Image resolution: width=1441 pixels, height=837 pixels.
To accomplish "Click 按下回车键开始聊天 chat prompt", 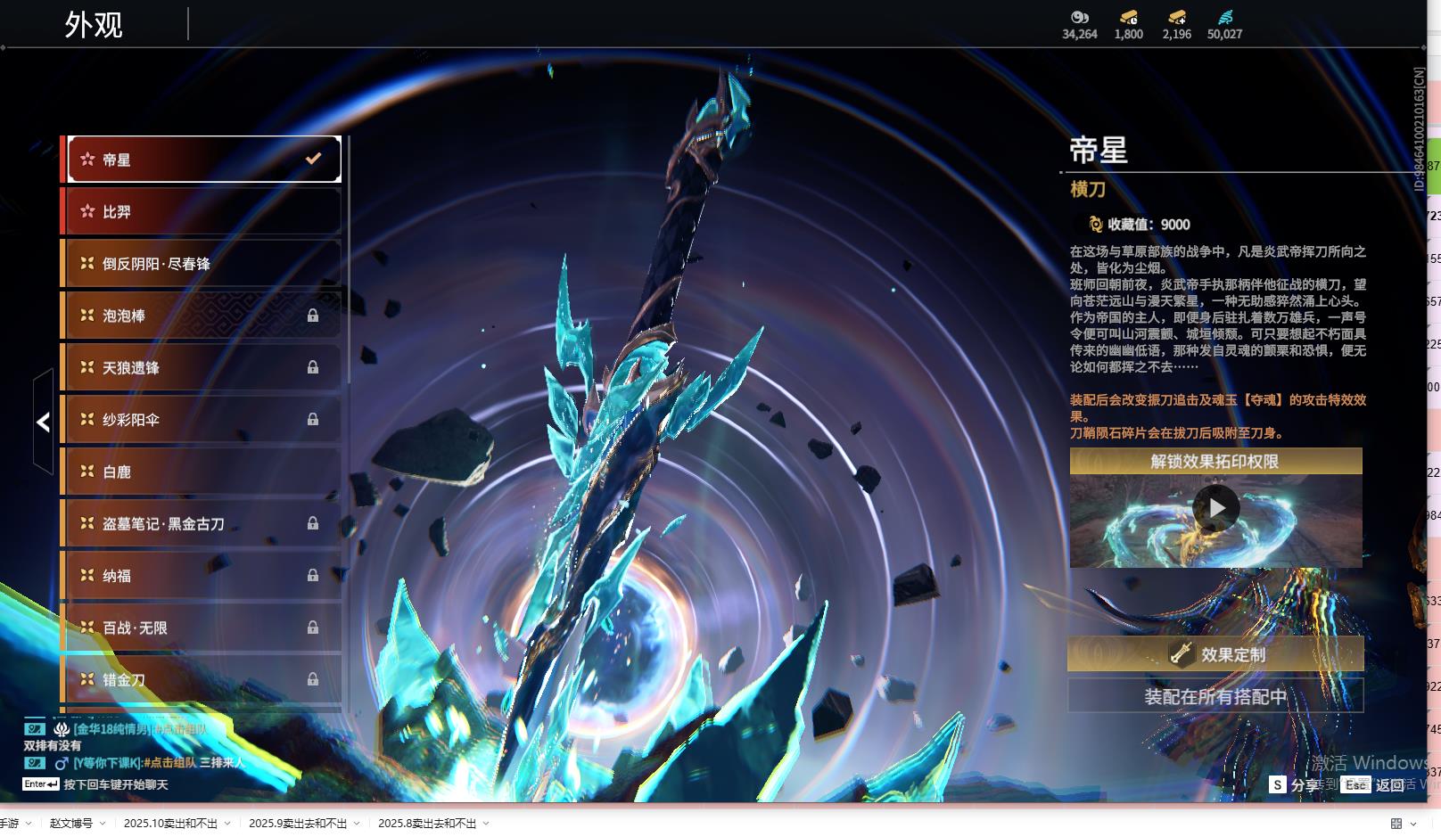I will (x=116, y=784).
